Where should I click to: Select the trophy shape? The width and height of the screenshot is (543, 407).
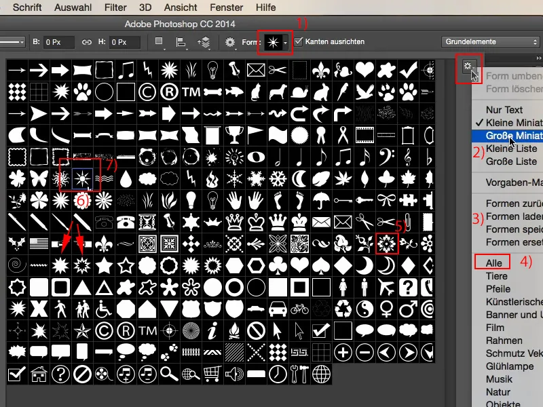coord(234,134)
